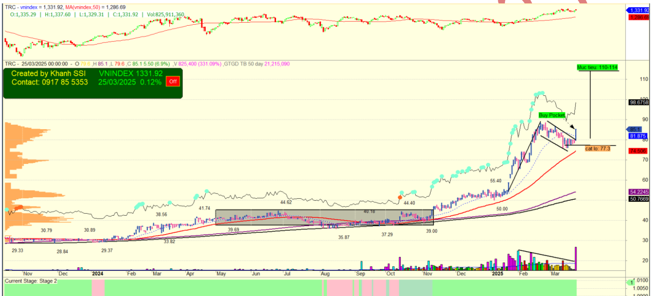The height and width of the screenshot is (296, 651).
Task: Select the 'Buy Pocket' annotation label
Action: click(552, 115)
